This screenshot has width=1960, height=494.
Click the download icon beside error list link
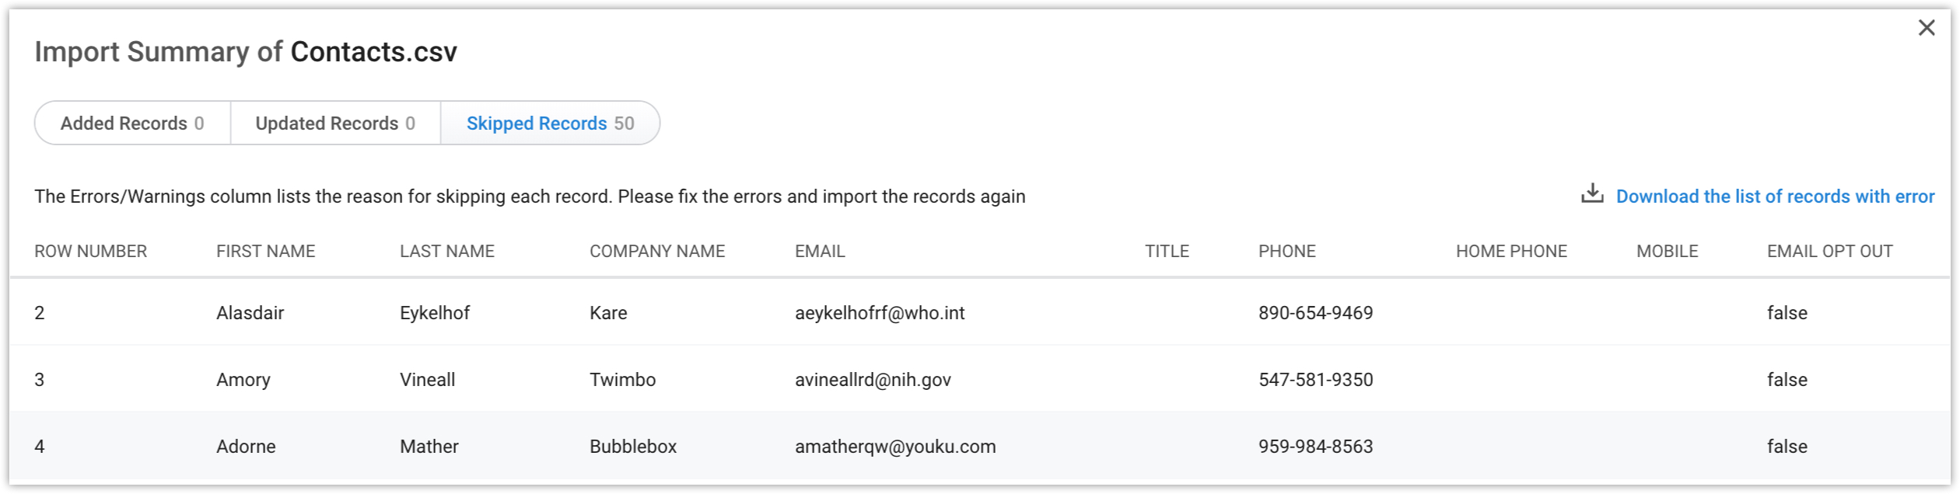[x=1591, y=194]
